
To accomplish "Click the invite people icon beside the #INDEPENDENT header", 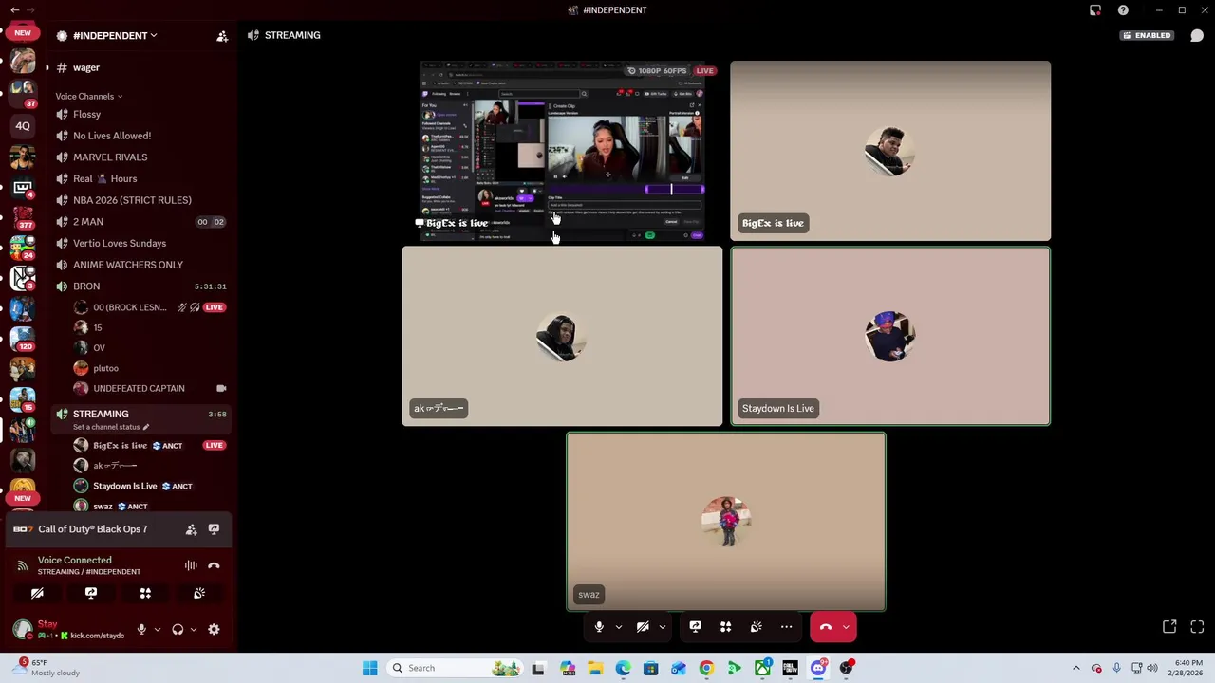I will click(x=222, y=36).
